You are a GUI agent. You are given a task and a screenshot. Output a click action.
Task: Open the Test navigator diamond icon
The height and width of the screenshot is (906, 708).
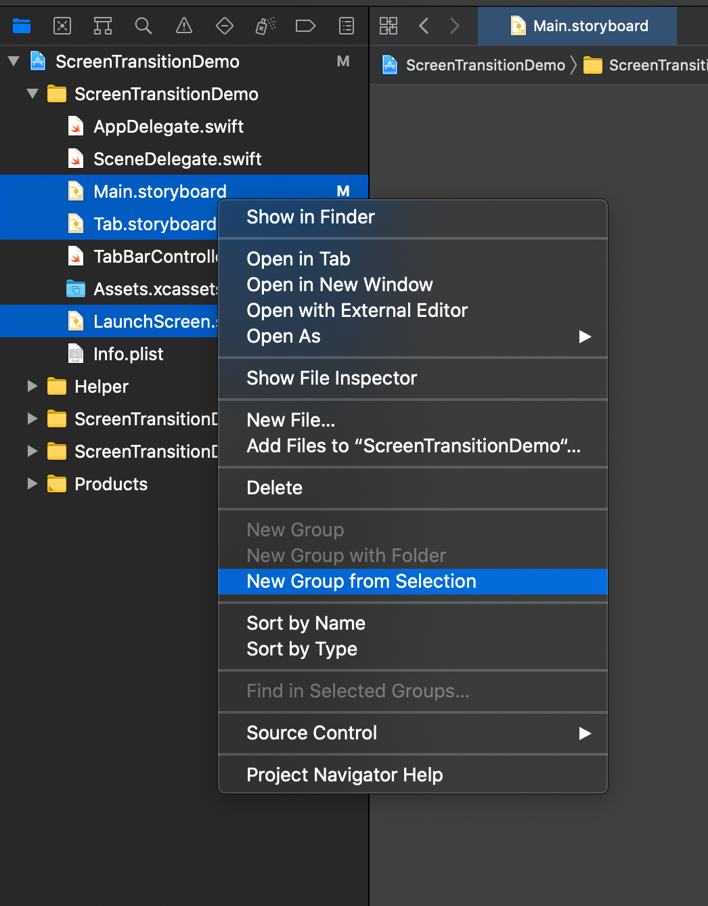[225, 26]
